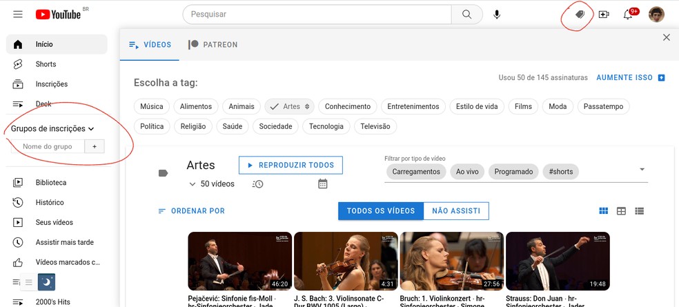The image size is (679, 307).
Task: Select the Conhecimento tag
Action: pyautogui.click(x=348, y=106)
